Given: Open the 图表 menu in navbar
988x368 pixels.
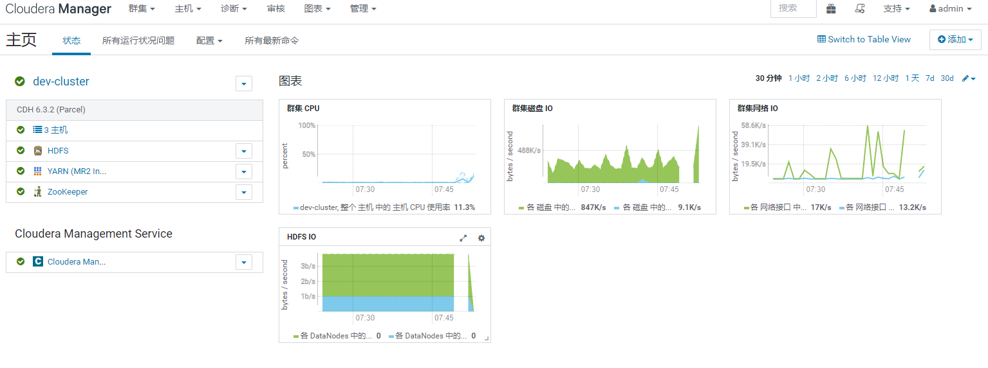Looking at the screenshot, I should coord(317,8).
